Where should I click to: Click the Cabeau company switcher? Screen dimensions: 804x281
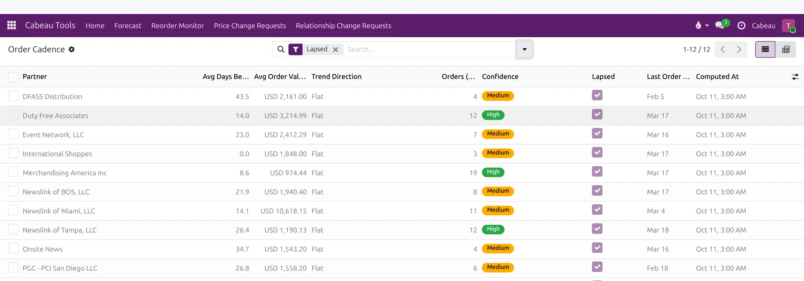(763, 26)
